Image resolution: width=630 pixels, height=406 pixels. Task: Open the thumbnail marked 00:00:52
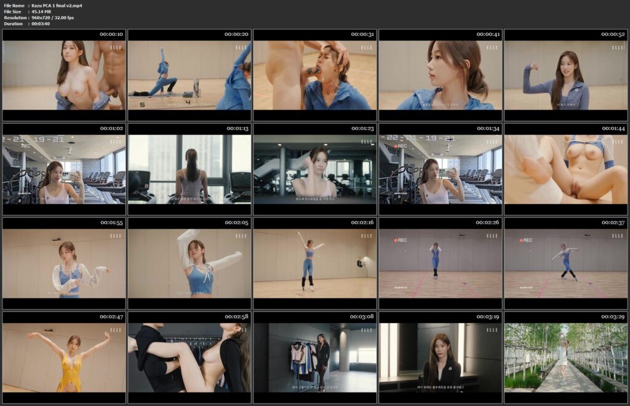click(566, 75)
